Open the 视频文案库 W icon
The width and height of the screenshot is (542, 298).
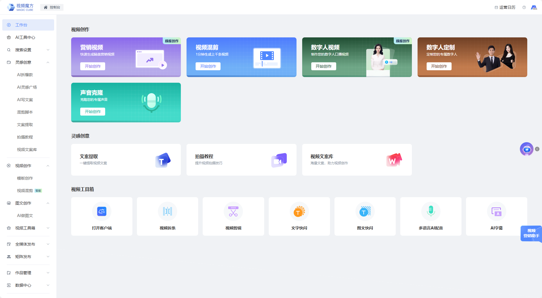394,160
